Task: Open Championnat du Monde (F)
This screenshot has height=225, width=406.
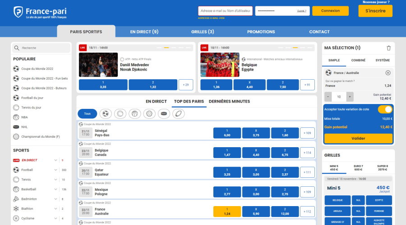Action: 41,137
